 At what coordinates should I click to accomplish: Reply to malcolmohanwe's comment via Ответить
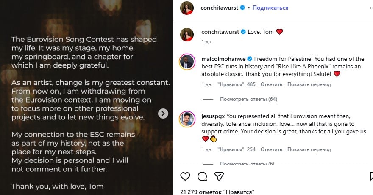click(271, 84)
